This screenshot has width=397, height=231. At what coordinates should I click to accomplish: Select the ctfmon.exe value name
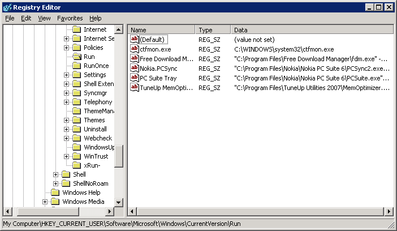tap(156, 49)
